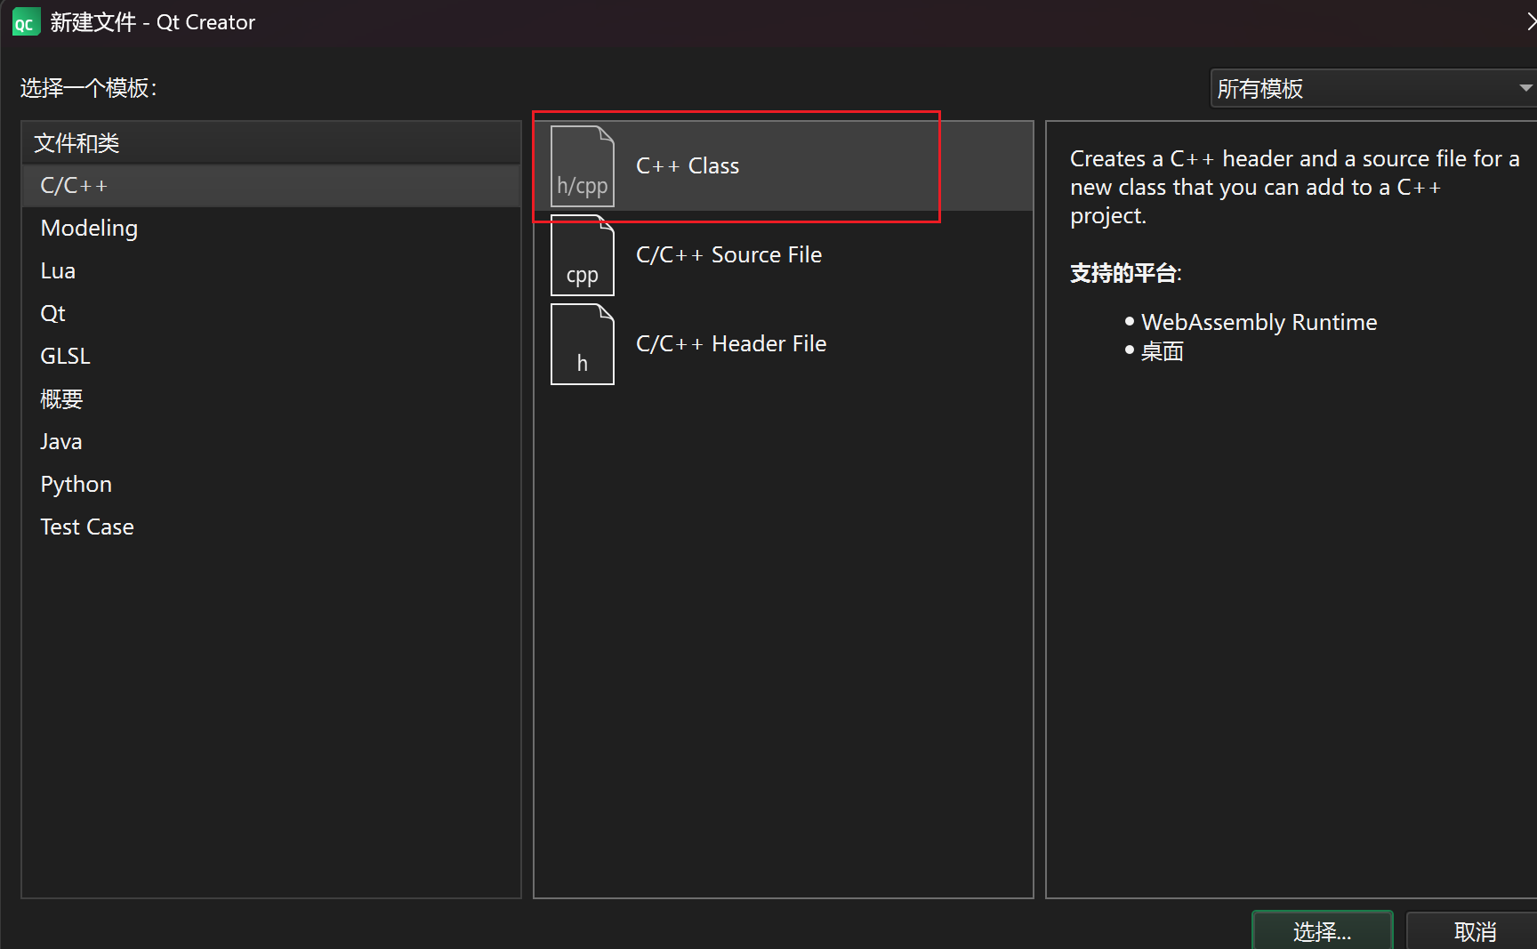Select the Lua category

(x=271, y=271)
